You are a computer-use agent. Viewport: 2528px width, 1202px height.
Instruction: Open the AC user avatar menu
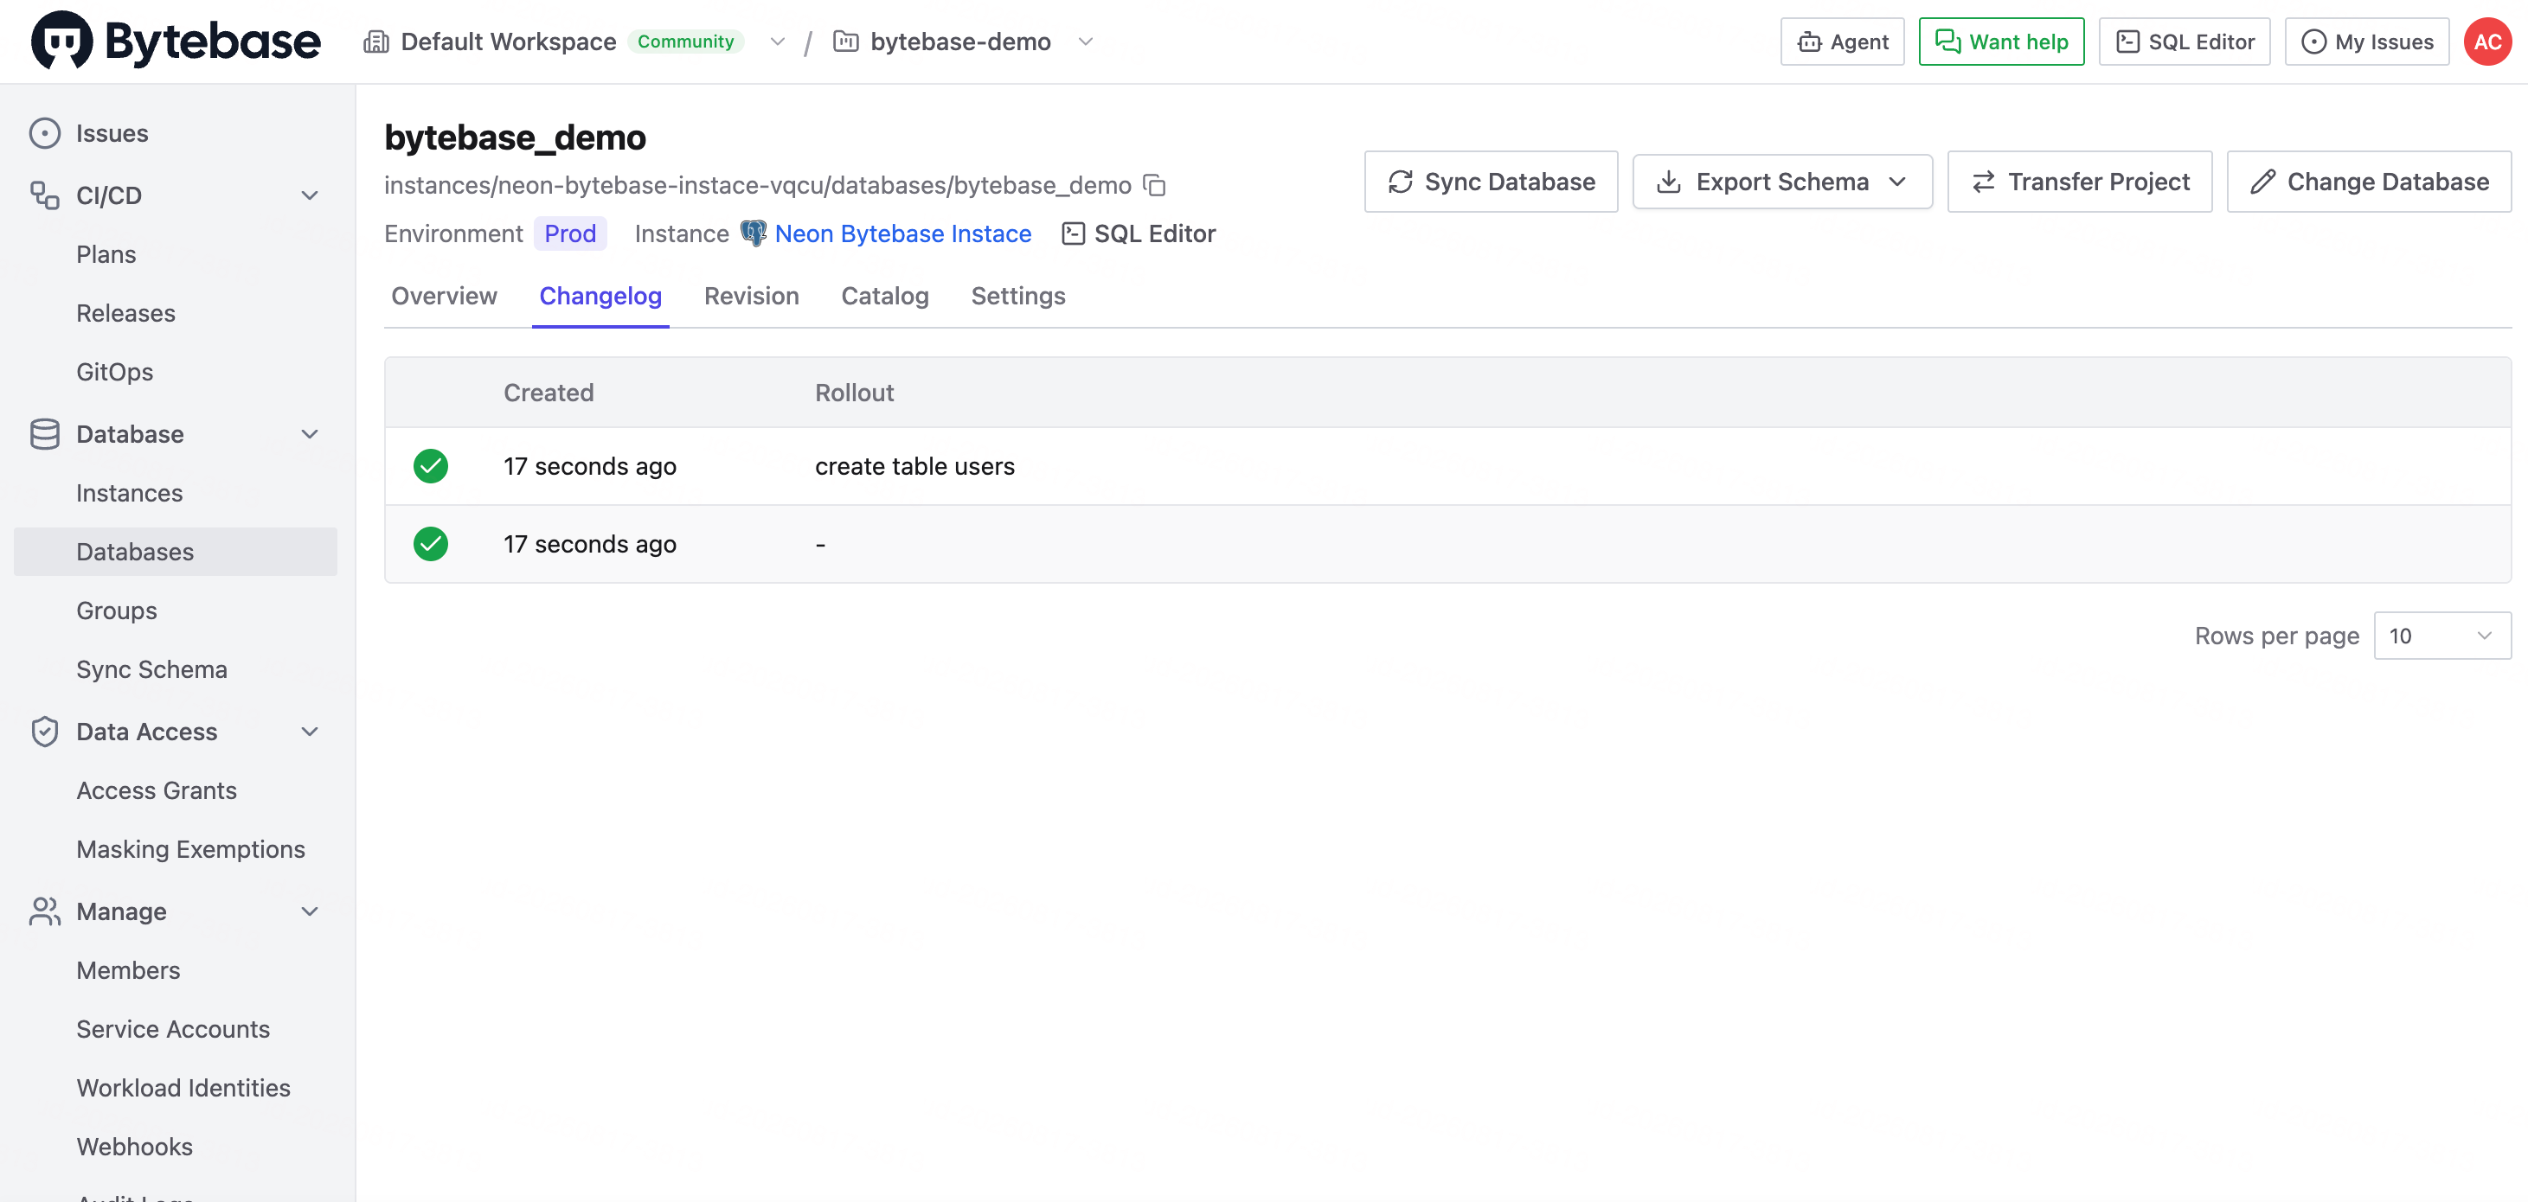tap(2486, 42)
